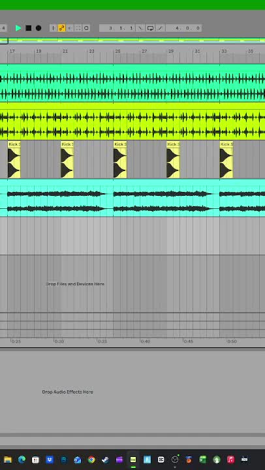The width and height of the screenshot is (265, 470).
Task: Select the green audio clip on top track
Action: pos(132,83)
